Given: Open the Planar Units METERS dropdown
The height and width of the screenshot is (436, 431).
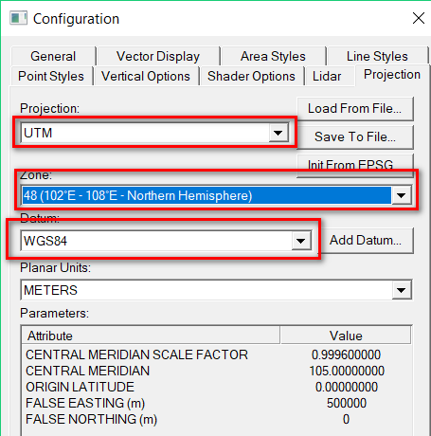Looking at the screenshot, I should pos(216,290).
